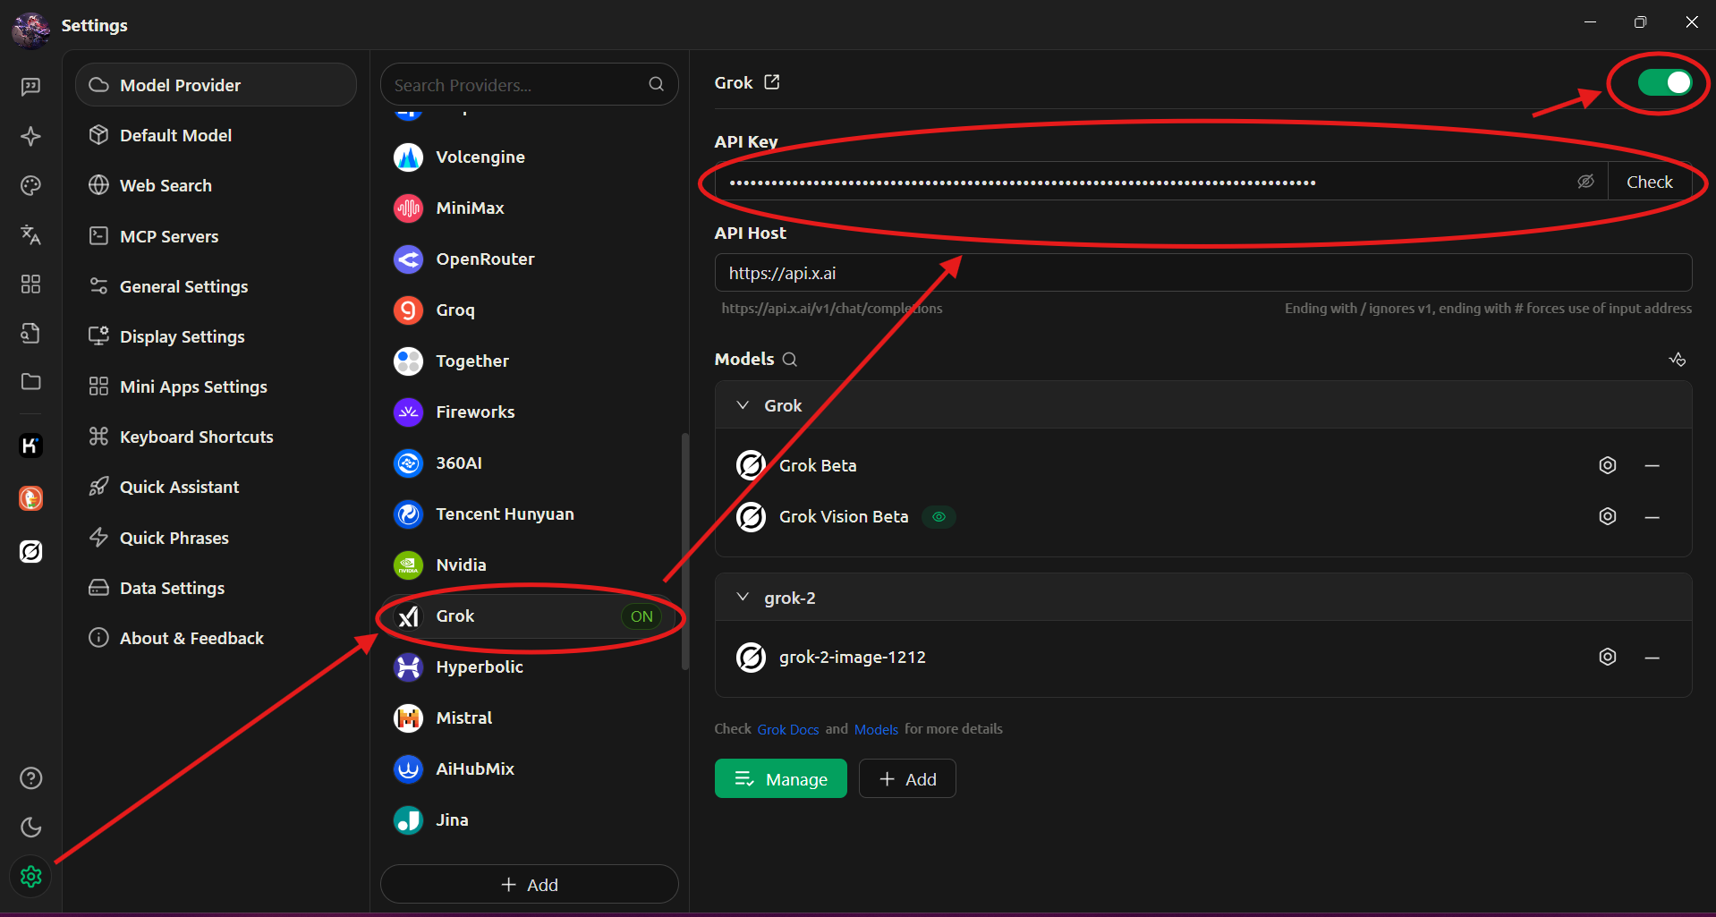Click Add model button next to Manage
The width and height of the screenshot is (1716, 917).
point(907,778)
